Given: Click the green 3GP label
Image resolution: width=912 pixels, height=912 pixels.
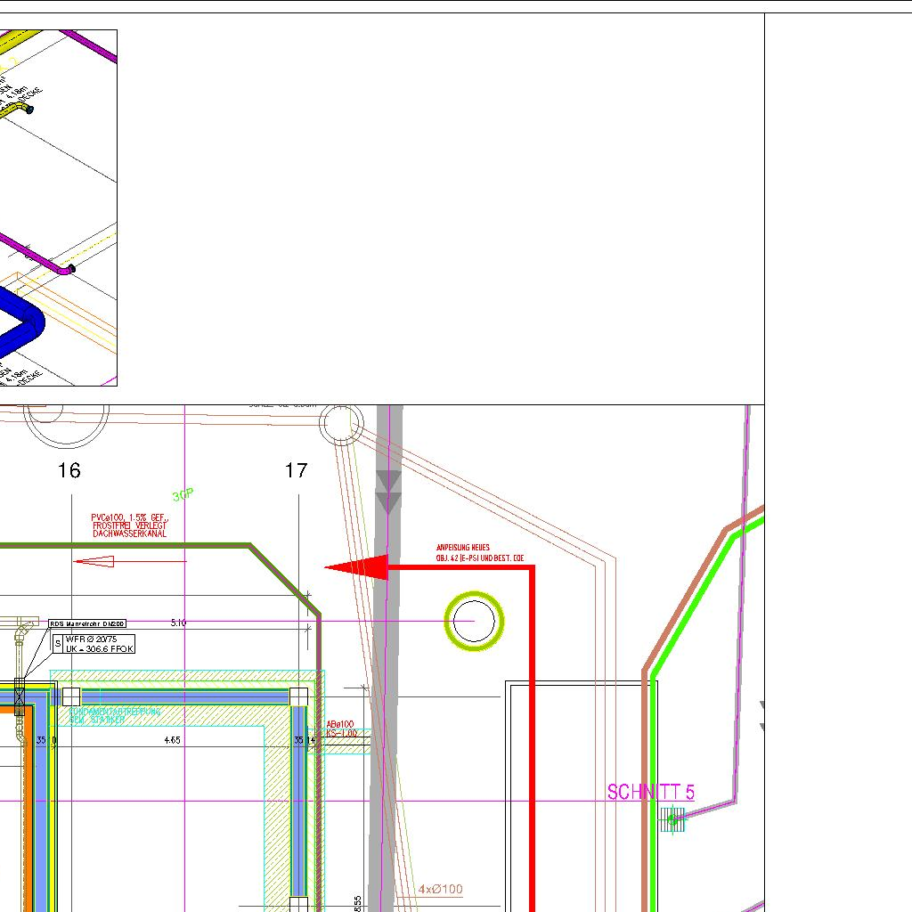Looking at the screenshot, I should (183, 495).
